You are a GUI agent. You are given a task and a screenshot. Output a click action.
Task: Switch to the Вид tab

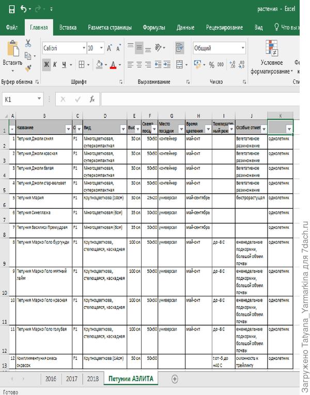point(258,27)
